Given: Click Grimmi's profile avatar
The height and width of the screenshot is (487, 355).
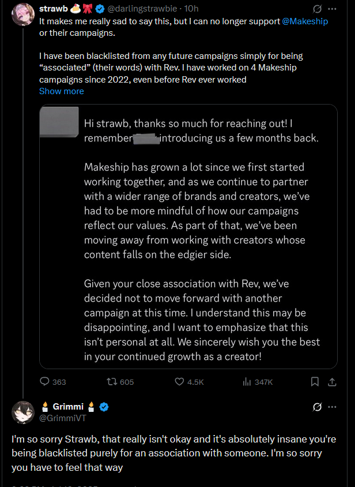Looking at the screenshot, I should coord(23,412).
